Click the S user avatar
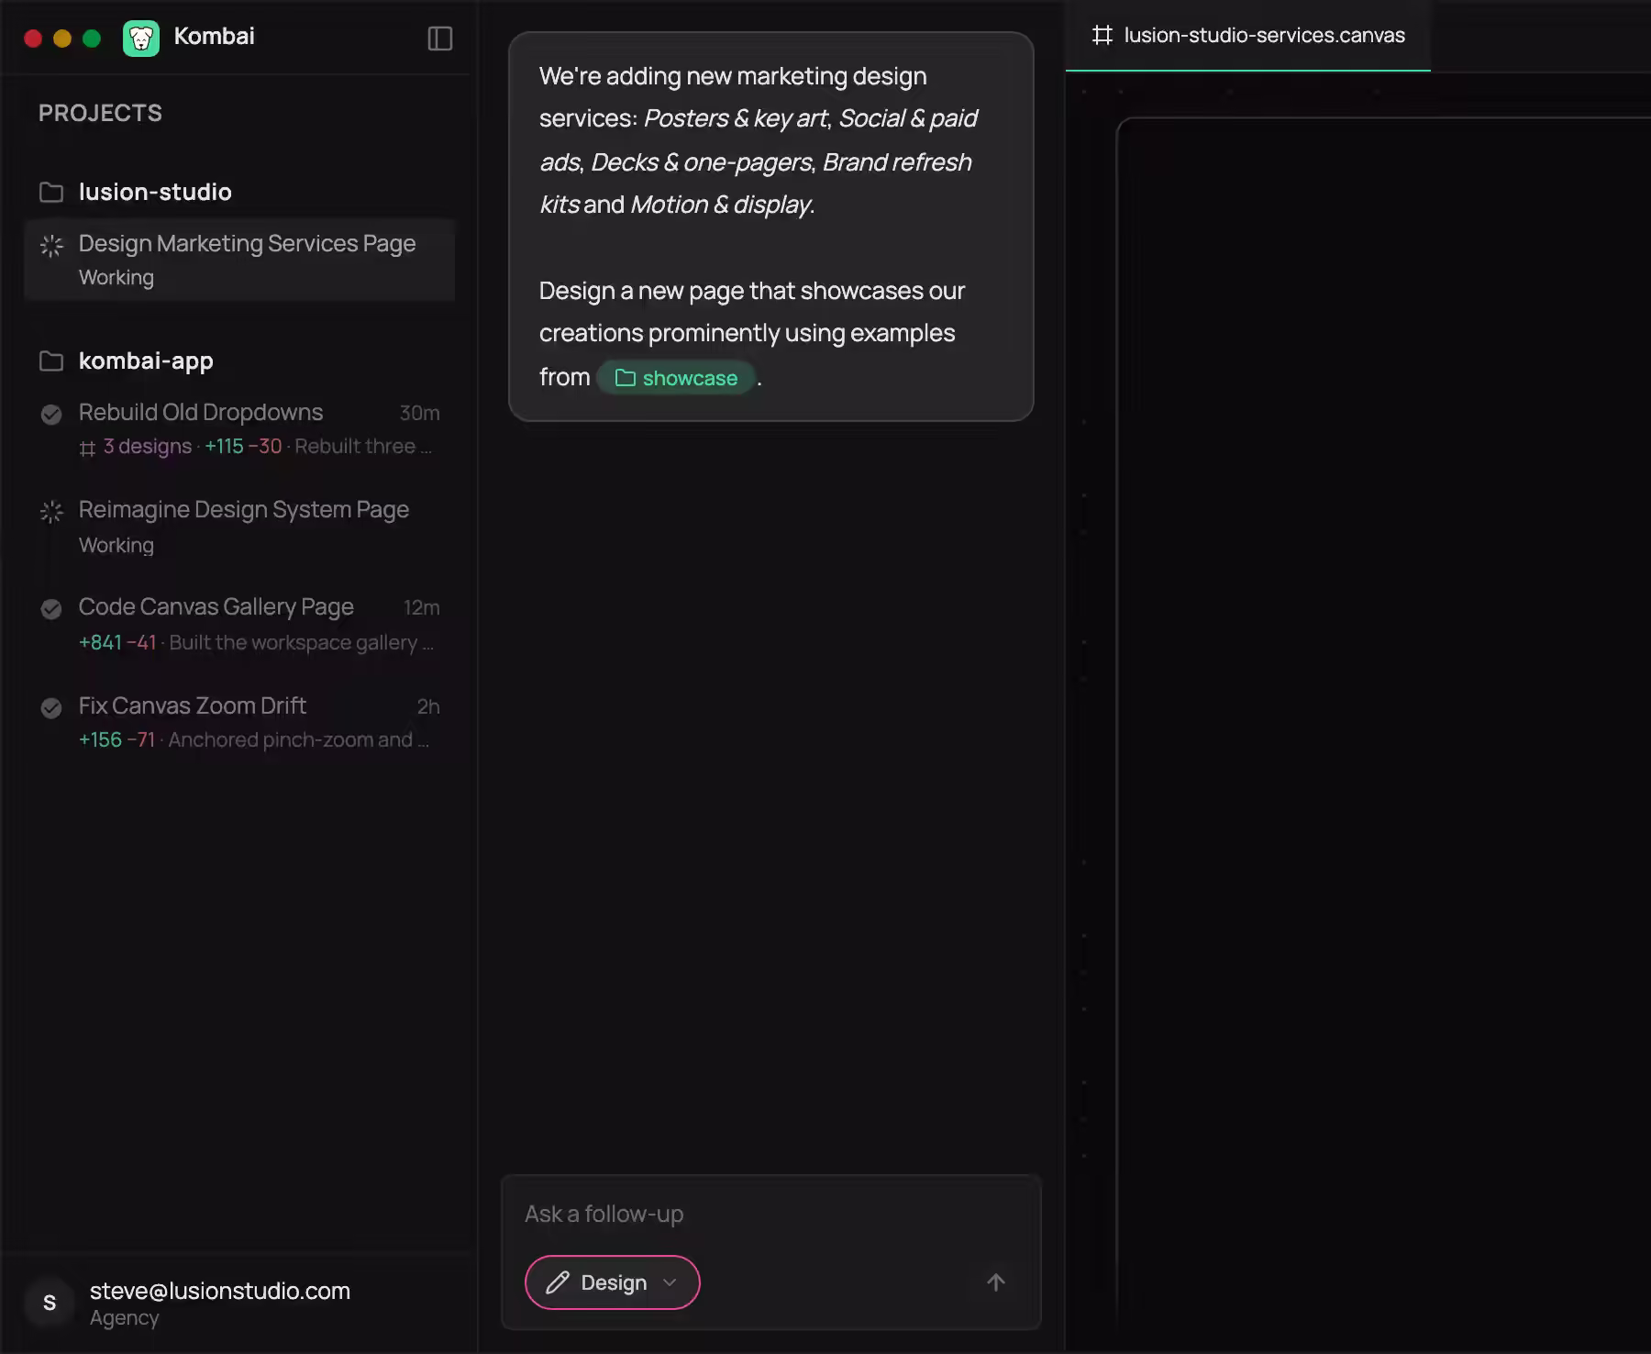 [50, 1303]
